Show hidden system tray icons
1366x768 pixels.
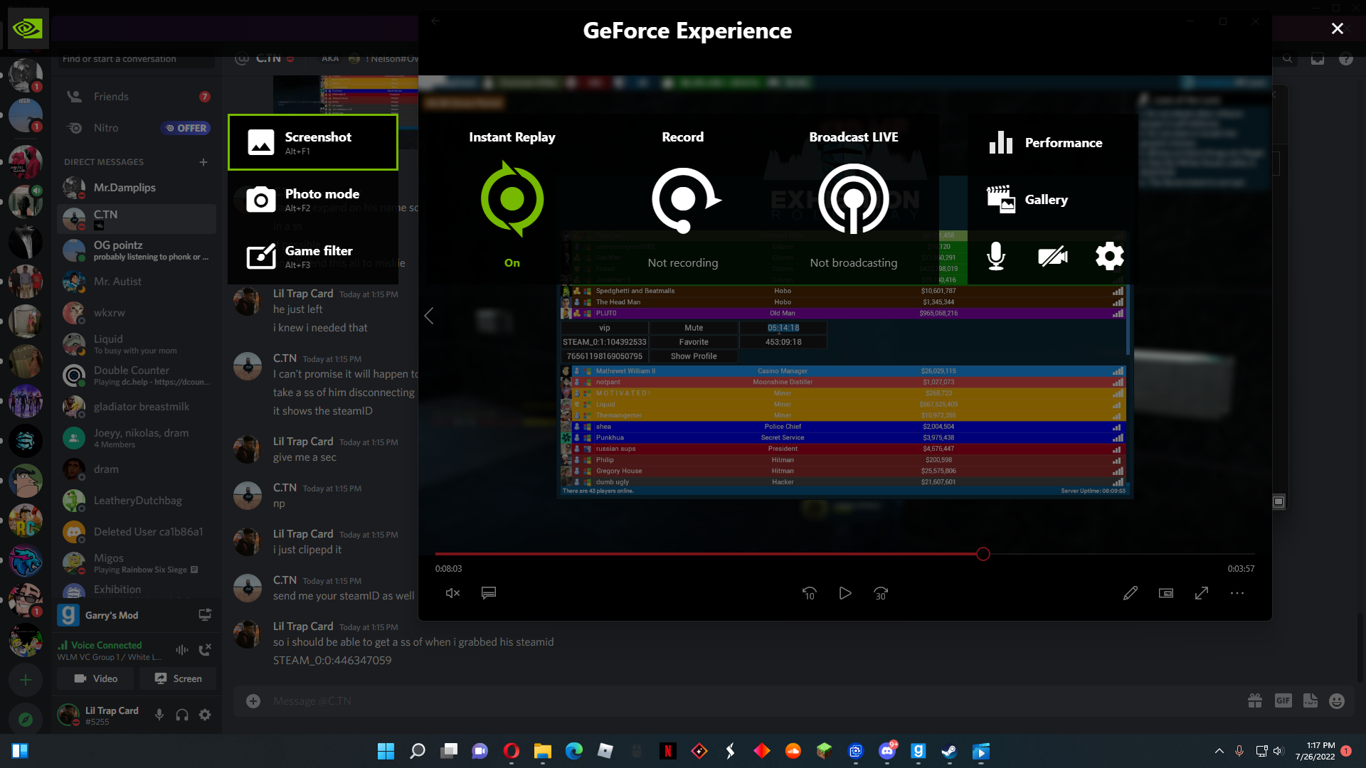[1219, 751]
